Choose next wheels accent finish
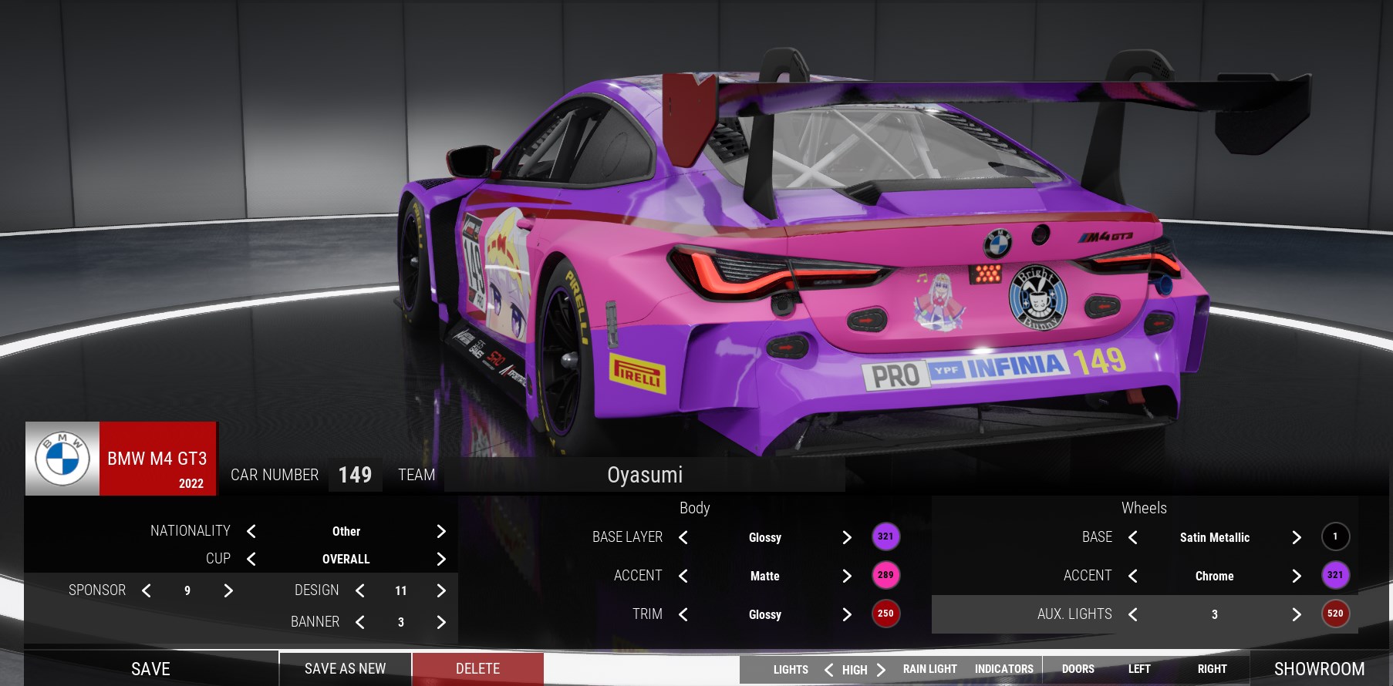 (x=1297, y=576)
